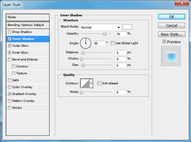This screenshot has height=142, width=191.
Task: Select Blending Options: Default entry
Action: tap(28, 25)
